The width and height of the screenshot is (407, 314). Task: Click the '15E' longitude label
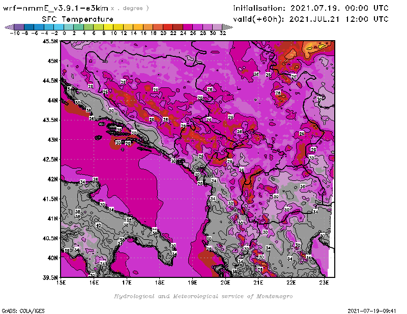coord(61,282)
